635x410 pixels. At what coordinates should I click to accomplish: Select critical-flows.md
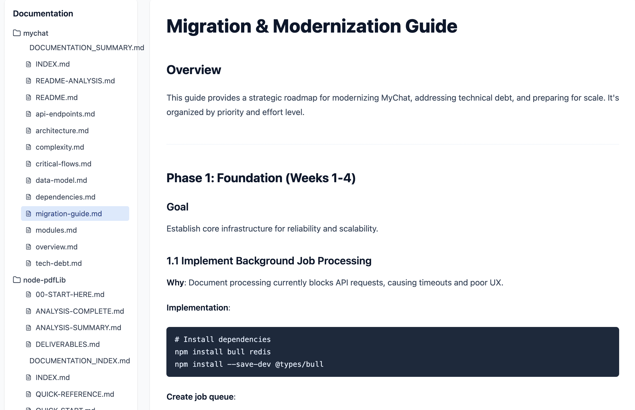coord(75,164)
